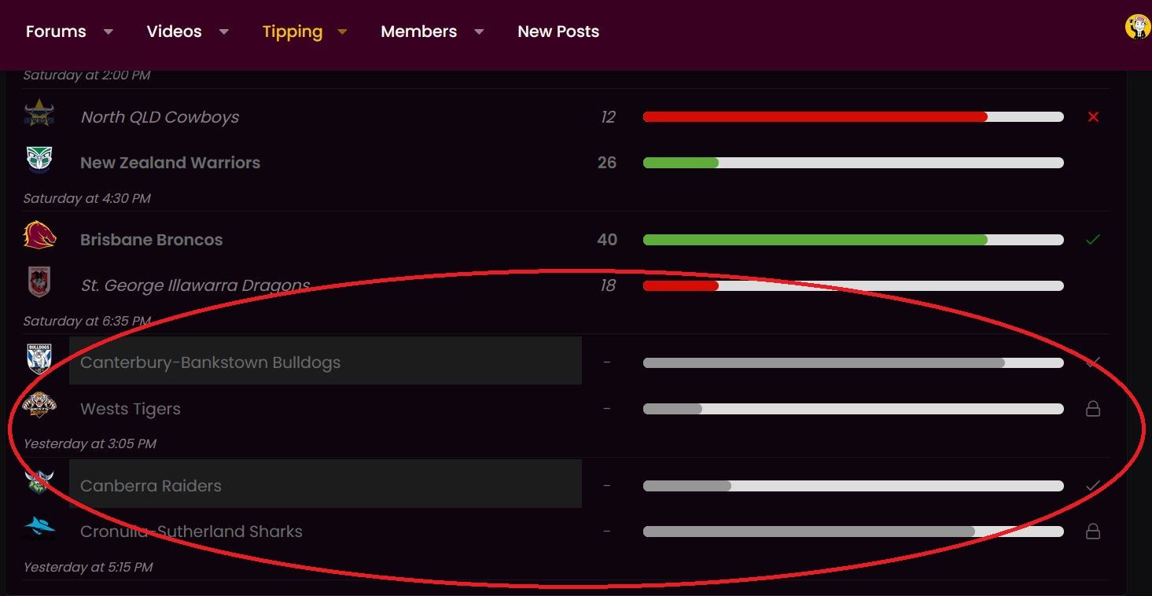Screen dimensions: 1152x596
Task: Click the Wests Tigers team logo
Action: pyautogui.click(x=39, y=405)
